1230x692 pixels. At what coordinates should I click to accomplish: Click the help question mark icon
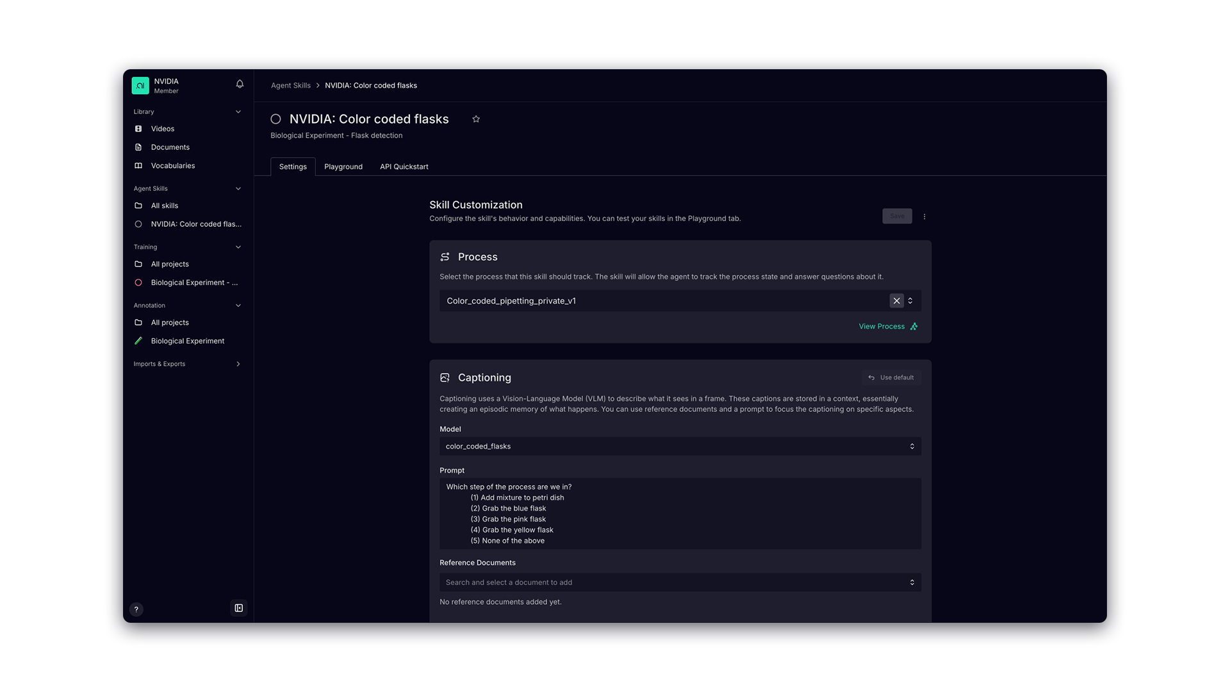click(136, 609)
